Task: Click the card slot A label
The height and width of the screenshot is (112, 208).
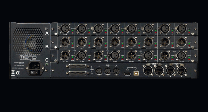Action: tap(47, 33)
